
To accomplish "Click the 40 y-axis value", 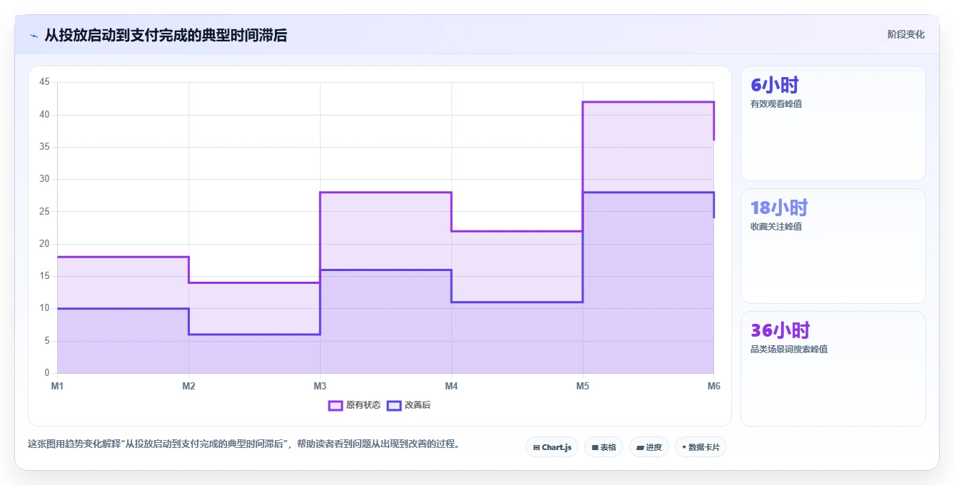I will coord(44,114).
